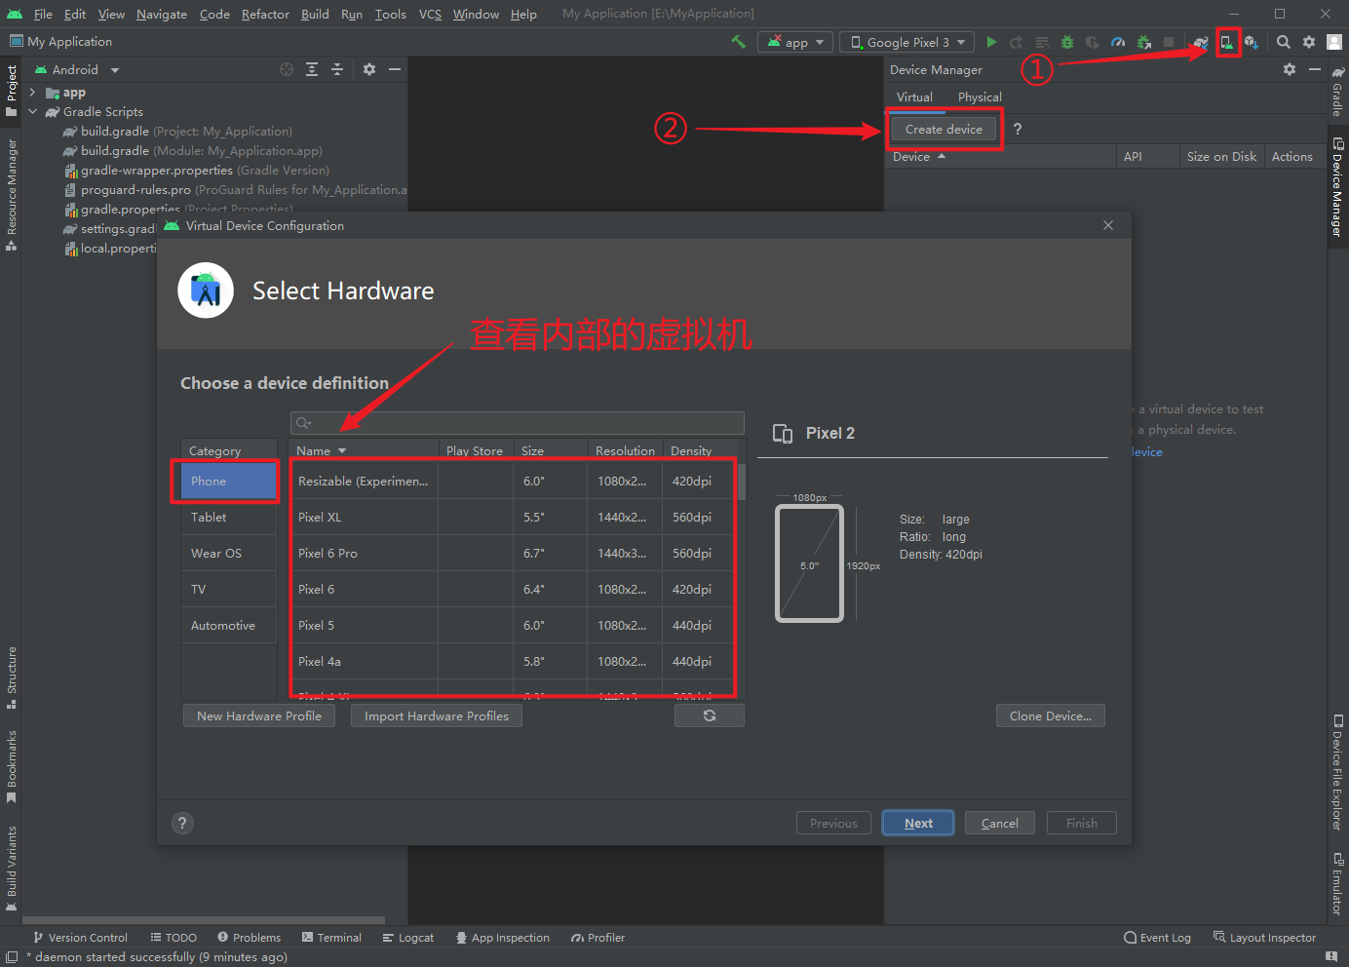Run the app with the green play icon
Viewport: 1349px width, 967px height.
point(991,42)
